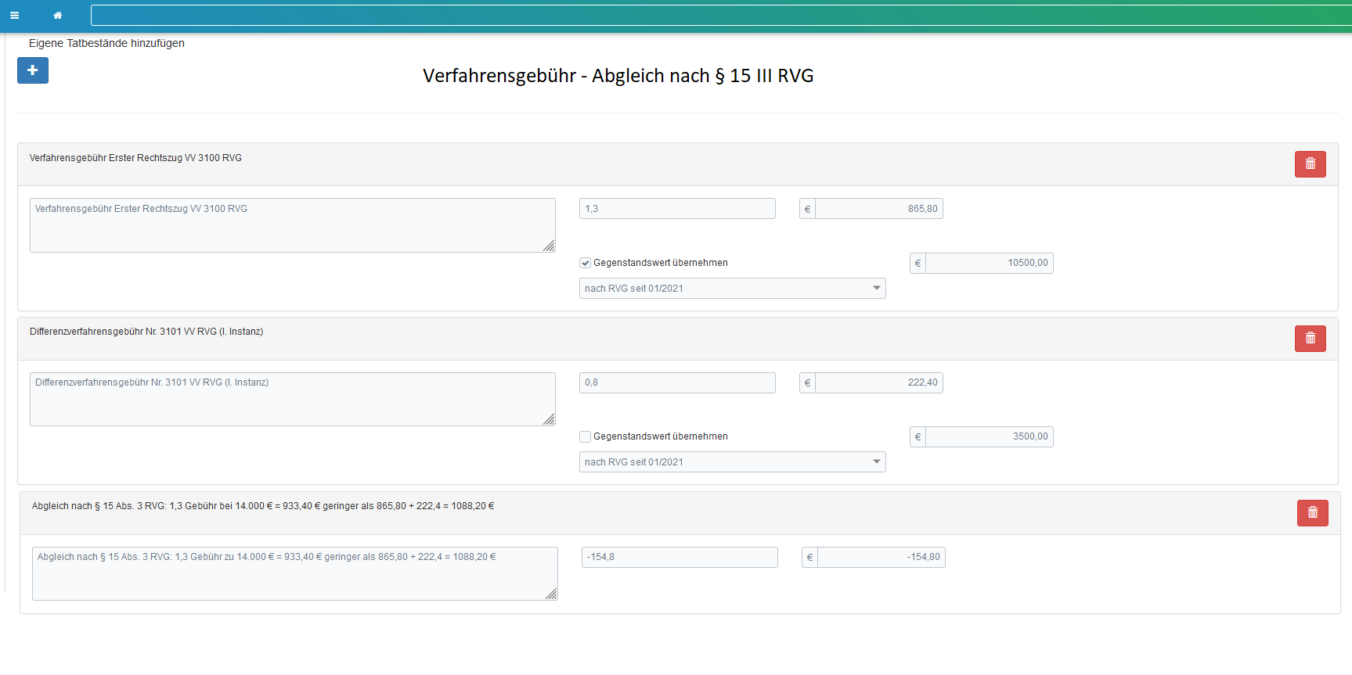Edit the 0,8 fee rate field

[x=677, y=382]
